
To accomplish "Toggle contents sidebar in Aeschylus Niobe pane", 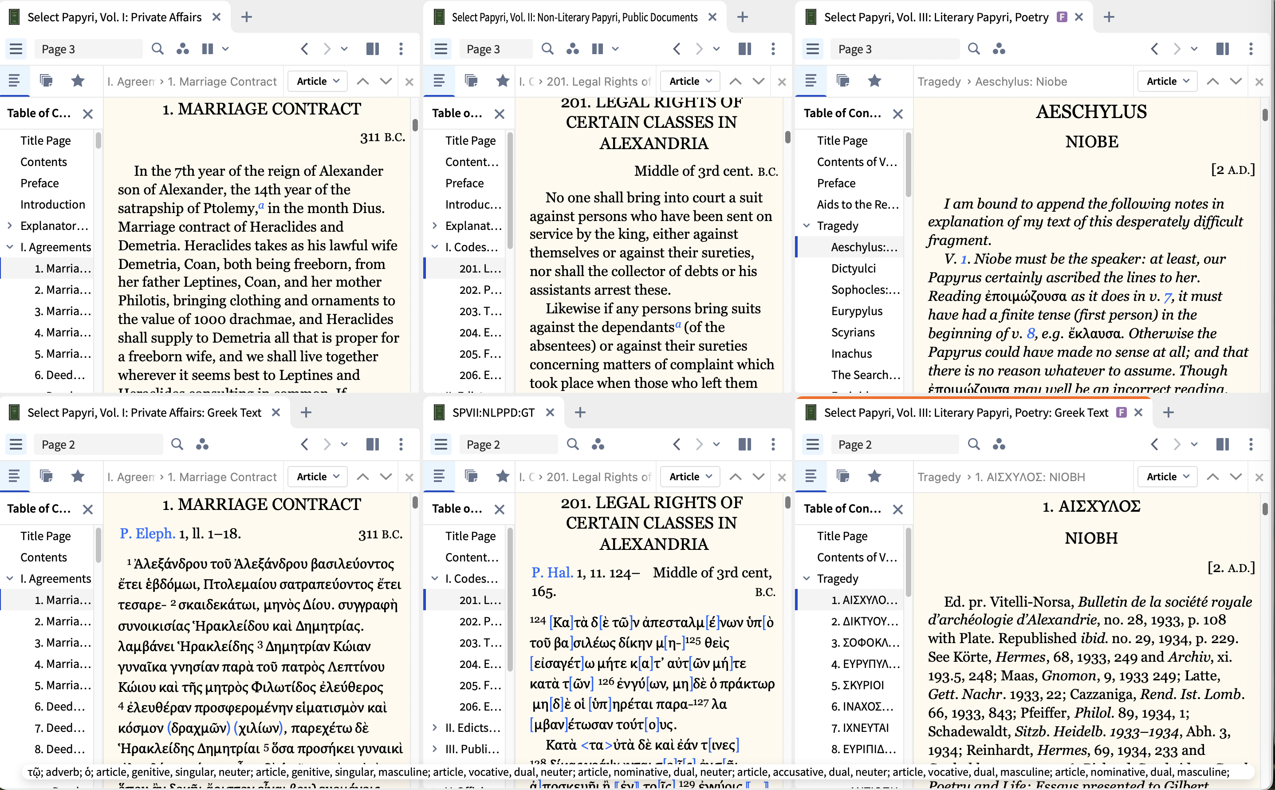I will pos(811,81).
